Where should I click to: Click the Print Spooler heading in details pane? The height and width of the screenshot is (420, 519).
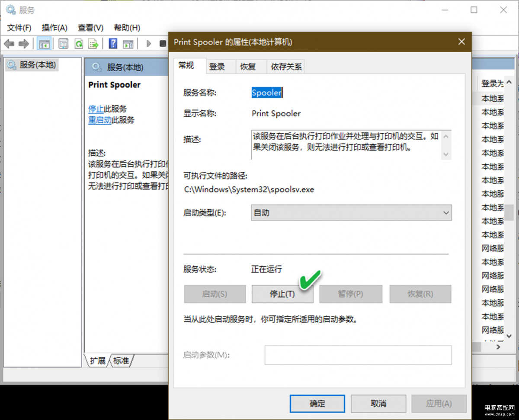click(x=114, y=85)
